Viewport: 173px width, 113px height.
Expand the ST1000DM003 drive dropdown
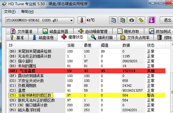click(40, 20)
